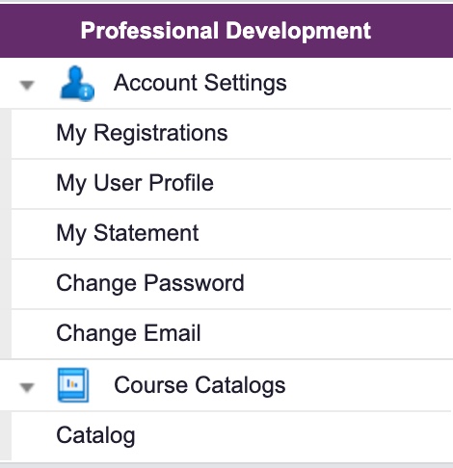Go to Change Email
Viewport: 453px width, 468px height.
coord(128,333)
